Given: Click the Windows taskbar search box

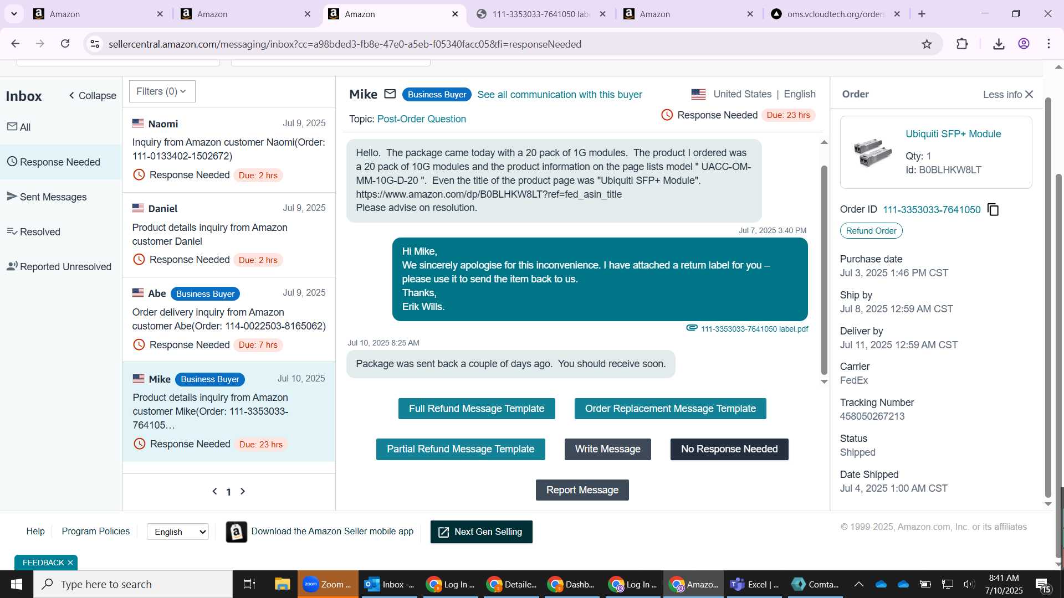Looking at the screenshot, I should click(133, 584).
